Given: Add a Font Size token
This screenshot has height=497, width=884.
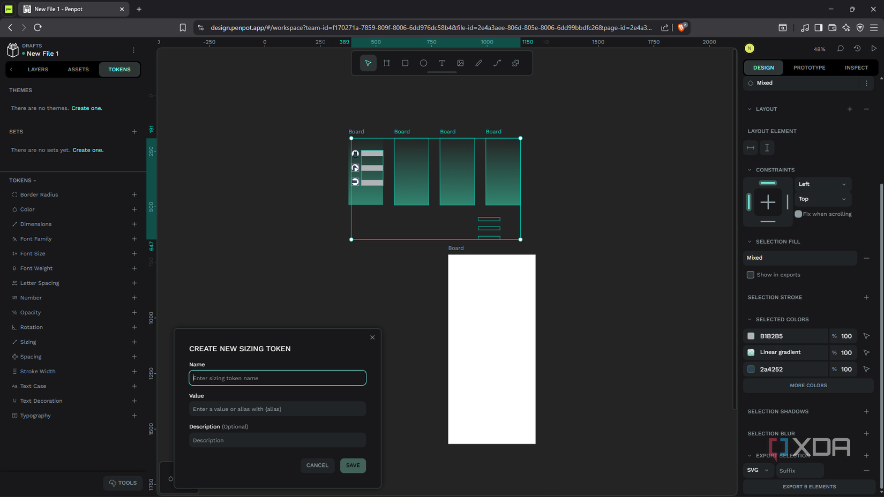Looking at the screenshot, I should tap(134, 254).
